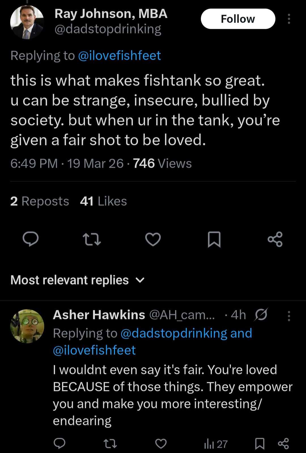The image size is (306, 453).
Task: Repost Asher Hawkins' reply
Action: [110, 444]
